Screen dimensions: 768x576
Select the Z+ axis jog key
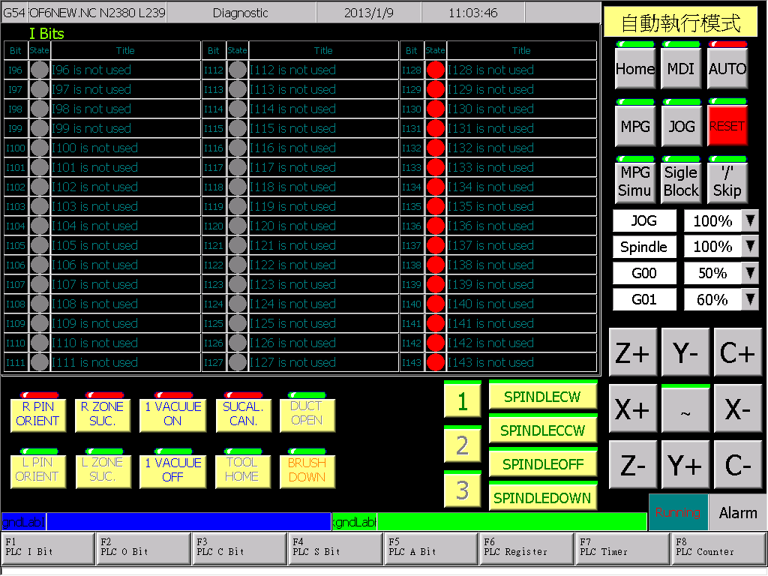[x=632, y=352]
